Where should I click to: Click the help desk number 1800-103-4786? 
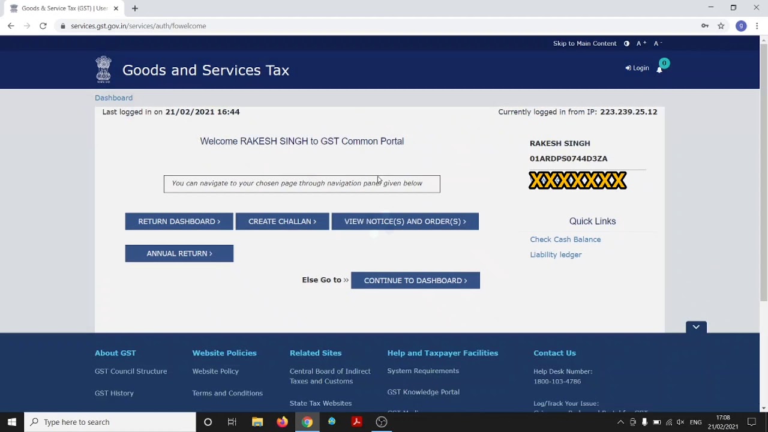[557, 382]
